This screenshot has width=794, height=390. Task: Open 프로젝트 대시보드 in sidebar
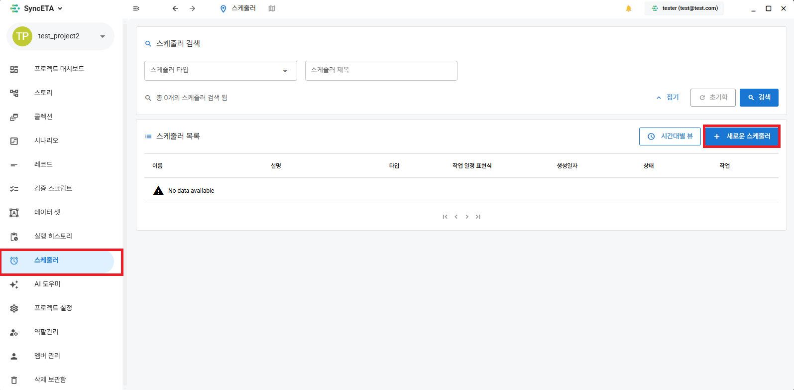pyautogui.click(x=59, y=69)
